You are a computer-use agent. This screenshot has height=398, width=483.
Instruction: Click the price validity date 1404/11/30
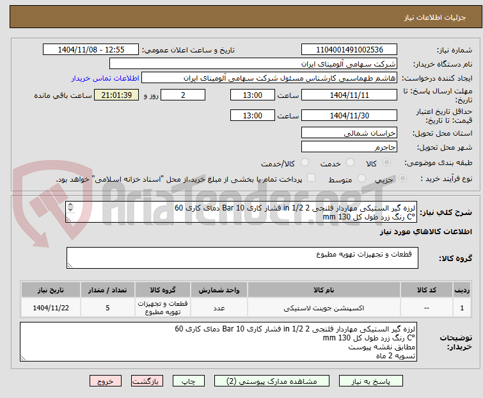[x=349, y=115]
